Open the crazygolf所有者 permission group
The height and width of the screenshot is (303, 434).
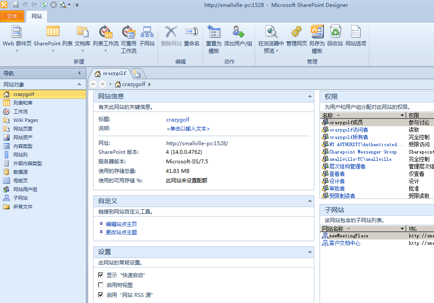[x=349, y=137]
